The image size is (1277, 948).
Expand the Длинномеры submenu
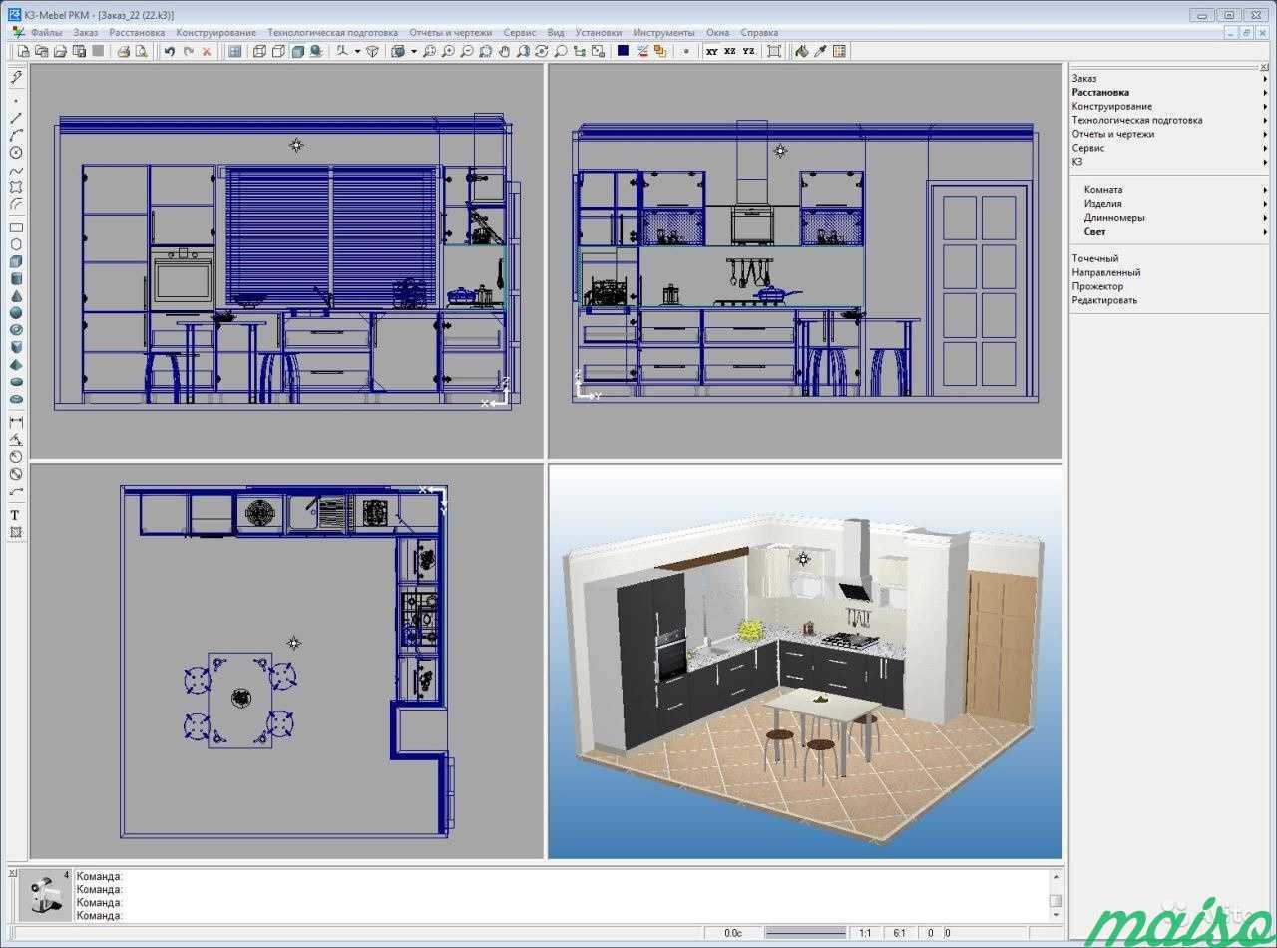point(1175,217)
